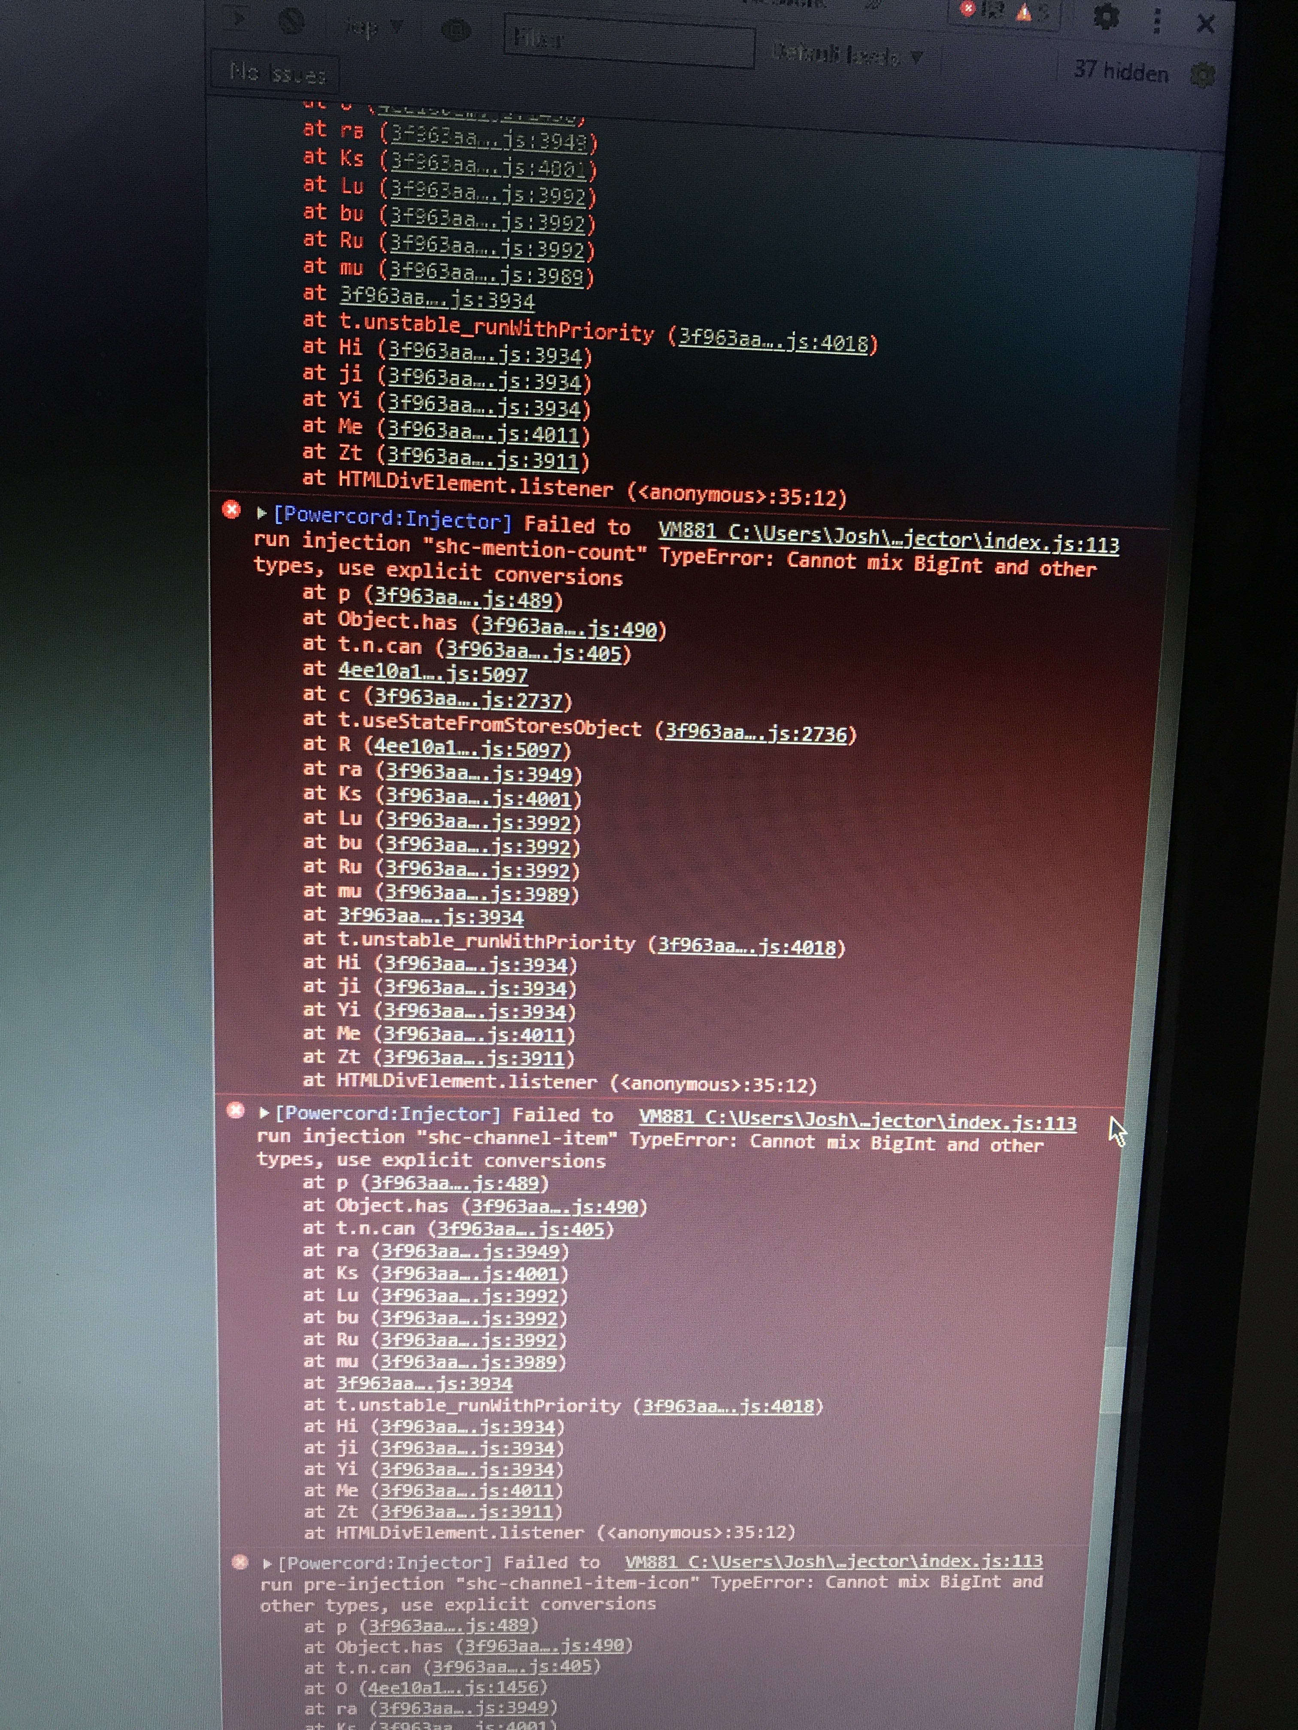
Task: Click the red error icon for shc-mention-count
Action: tap(232, 510)
